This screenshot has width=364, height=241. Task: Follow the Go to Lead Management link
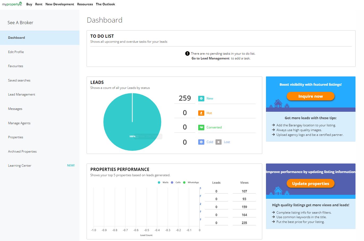[210, 58]
